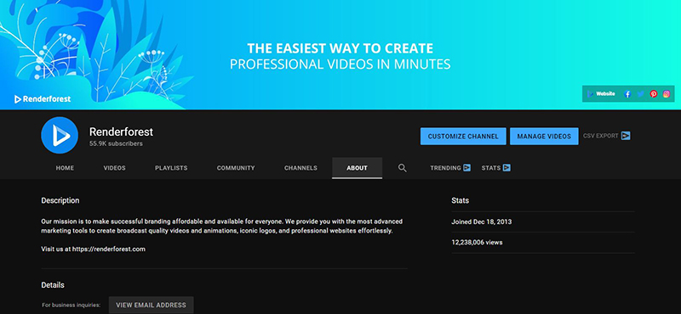Screen dimensions: 681x314
Task: Click the 'Visit us at https://renderforest.com' line
Action: 94,249
